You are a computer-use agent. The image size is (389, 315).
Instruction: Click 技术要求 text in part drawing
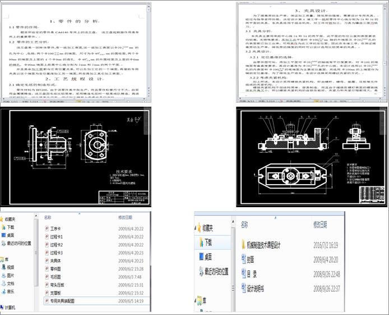[x=124, y=172]
